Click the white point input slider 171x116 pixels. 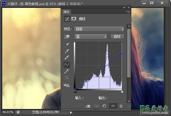[x=122, y=92]
